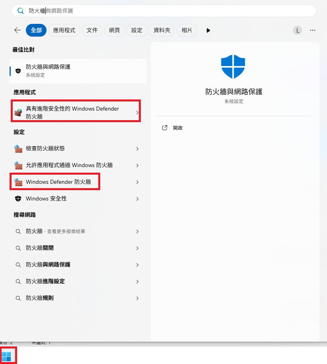This screenshot has width=327, height=364.
Task: Expand chevron next to 允許應用程式通過 Windows 防火牆
Action: (x=137, y=165)
